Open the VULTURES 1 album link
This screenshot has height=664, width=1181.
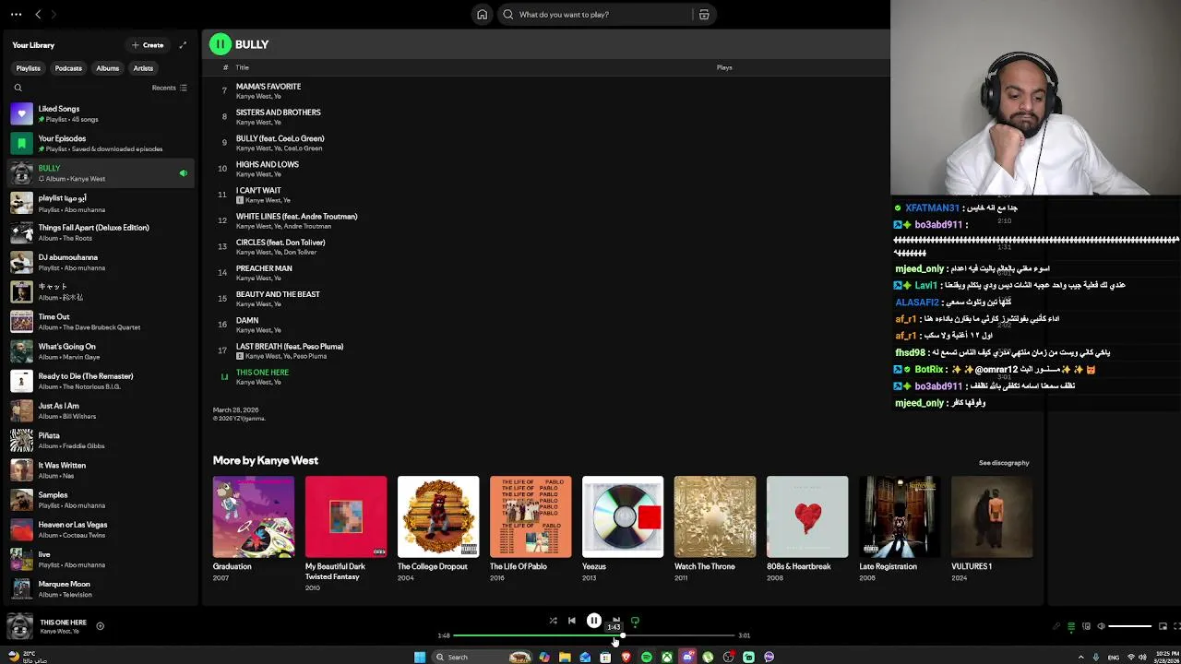tap(972, 566)
